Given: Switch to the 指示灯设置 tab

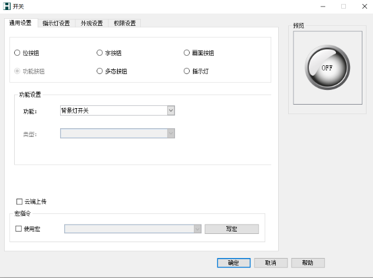Looking at the screenshot, I should [56, 23].
